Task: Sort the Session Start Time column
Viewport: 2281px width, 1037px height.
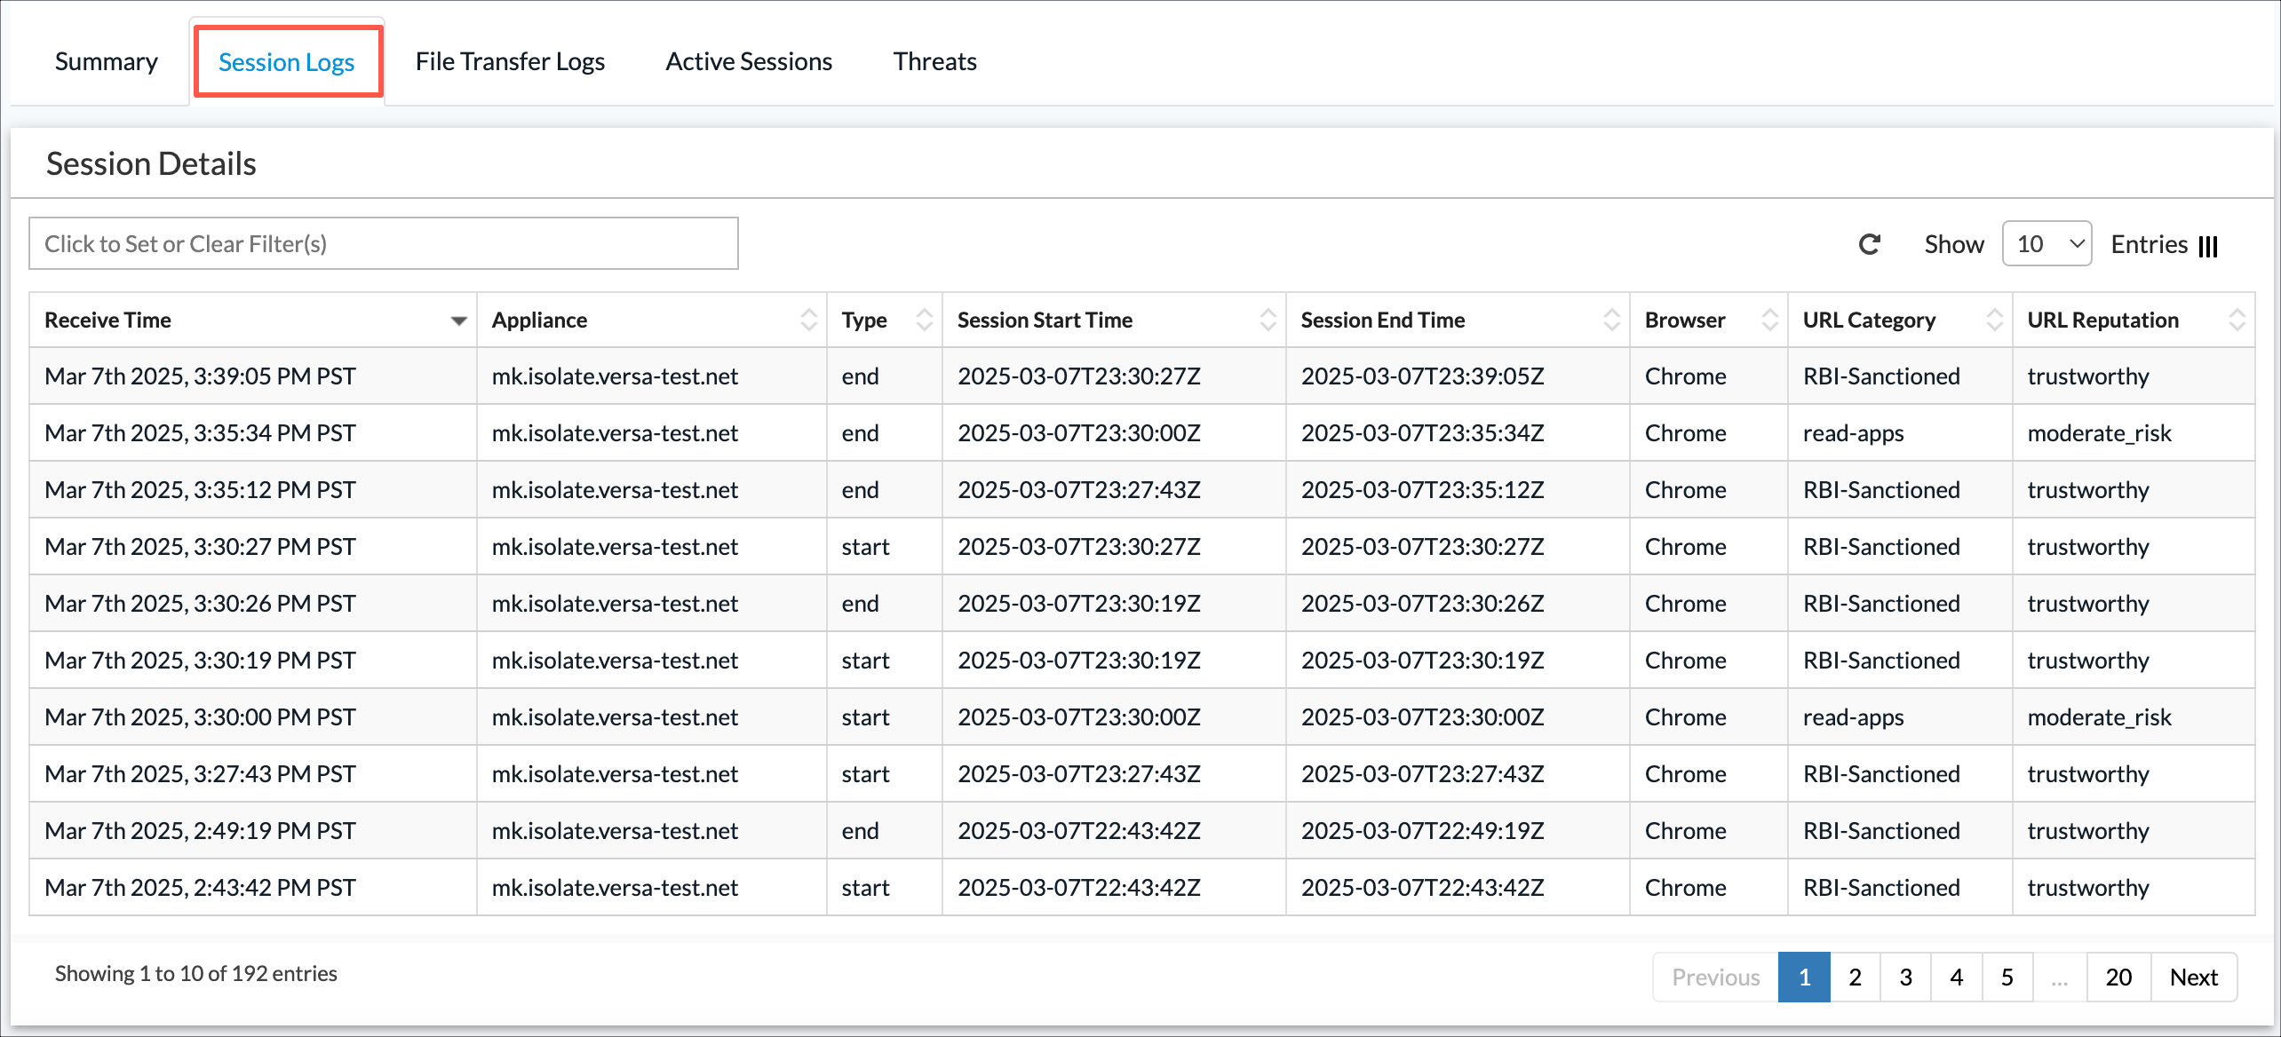Action: pyautogui.click(x=1268, y=320)
